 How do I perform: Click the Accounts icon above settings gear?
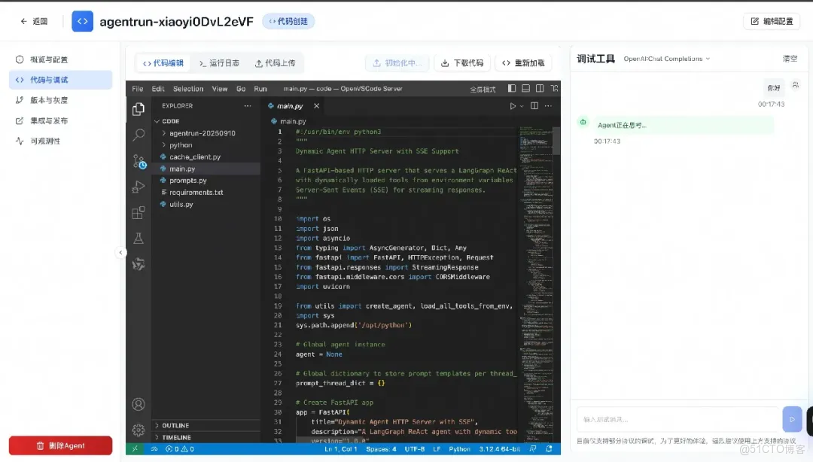pos(138,404)
